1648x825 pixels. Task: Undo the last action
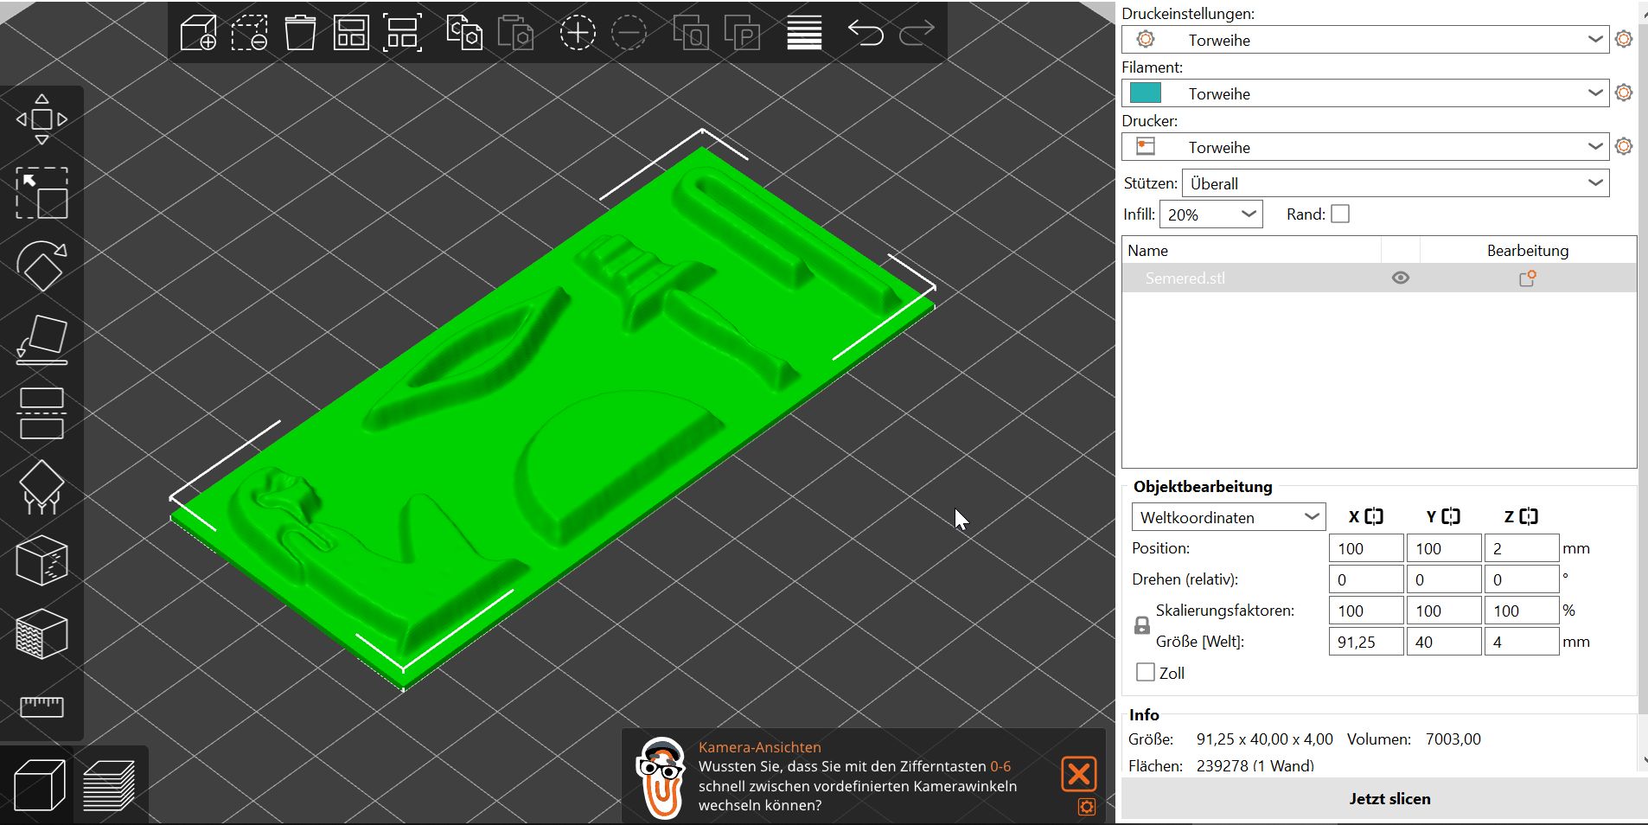point(866,33)
